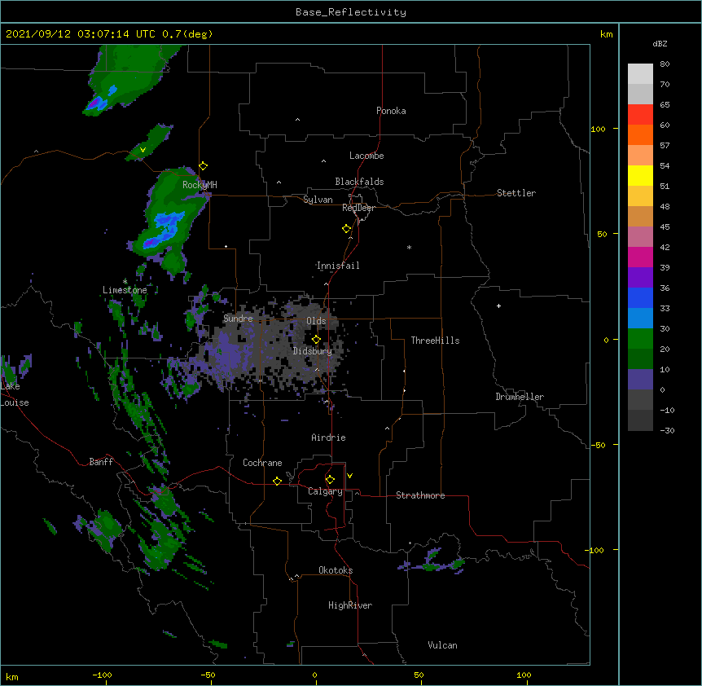Click the Stettler city label
The height and width of the screenshot is (686, 702).
click(516, 193)
